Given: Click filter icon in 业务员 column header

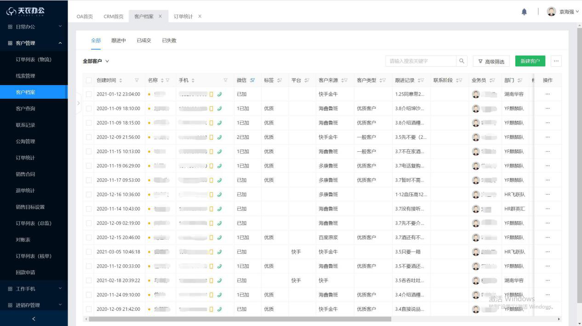Looking at the screenshot, I should pyautogui.click(x=492, y=80).
